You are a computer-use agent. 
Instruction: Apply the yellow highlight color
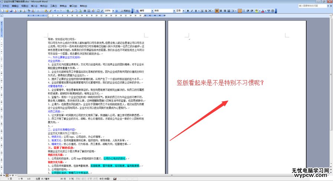[x=256, y=11]
